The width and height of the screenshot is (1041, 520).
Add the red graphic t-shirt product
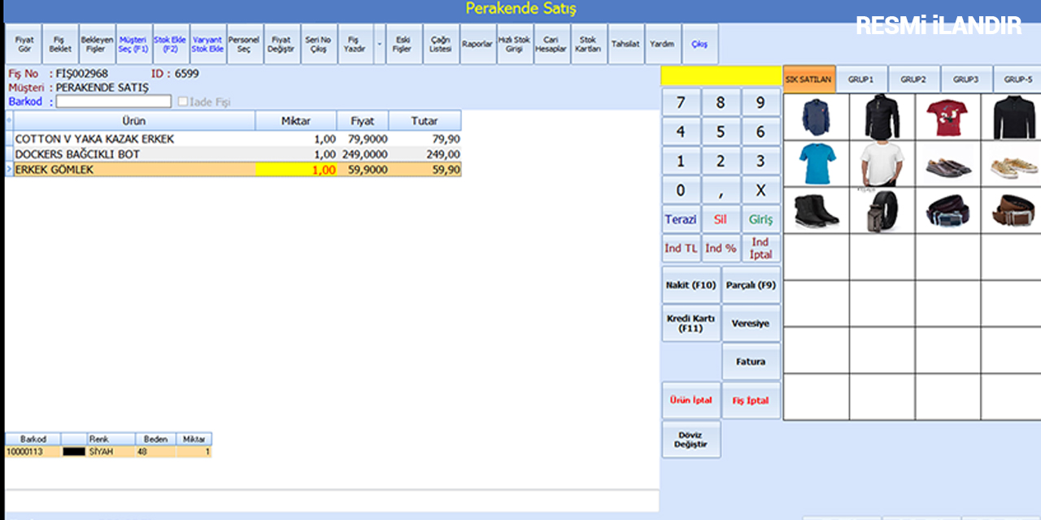pos(947,118)
